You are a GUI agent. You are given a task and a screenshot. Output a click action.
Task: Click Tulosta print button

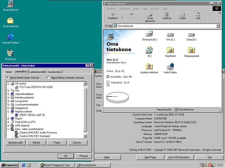pos(77,143)
